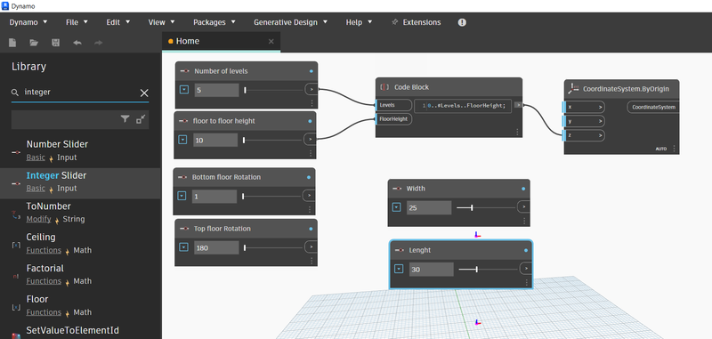
Task: Click the Undo arrow icon
Action: (77, 43)
